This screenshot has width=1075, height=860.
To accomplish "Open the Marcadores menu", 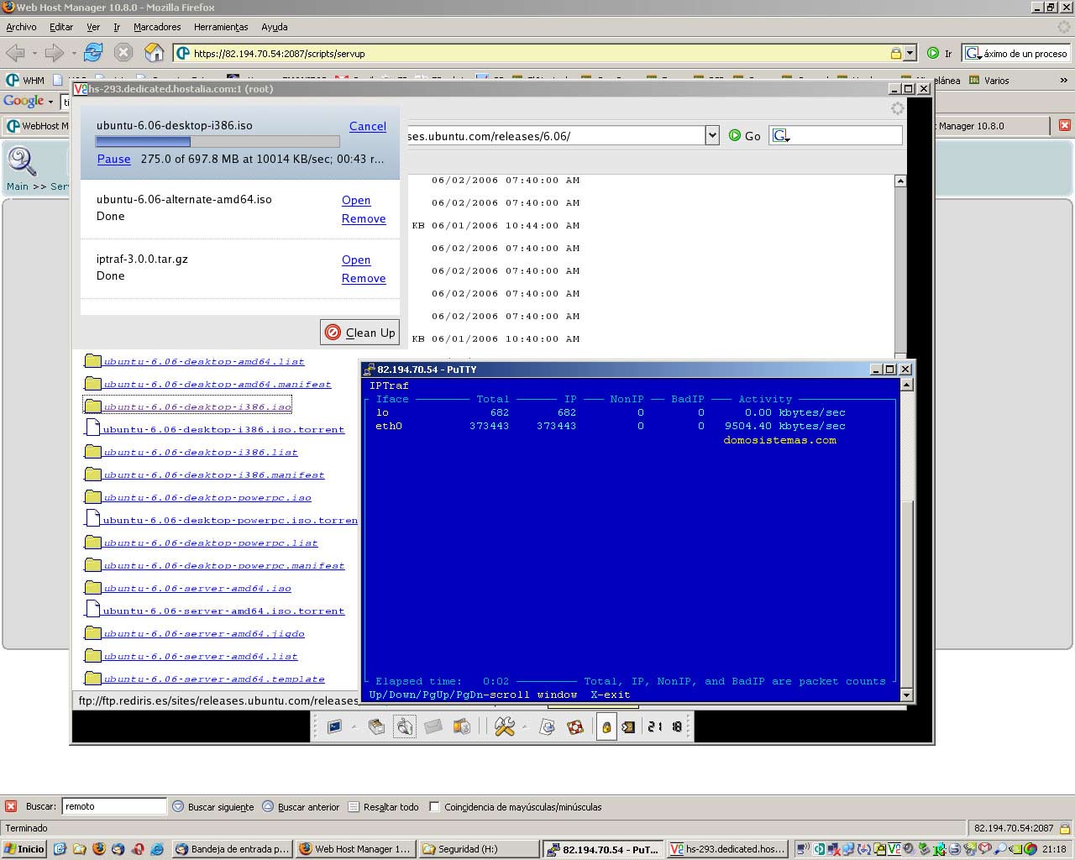I will 157,27.
